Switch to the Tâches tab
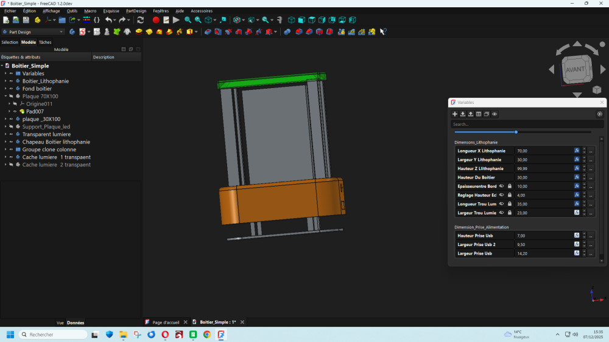Screen dimensions: 609x342 coord(45,43)
